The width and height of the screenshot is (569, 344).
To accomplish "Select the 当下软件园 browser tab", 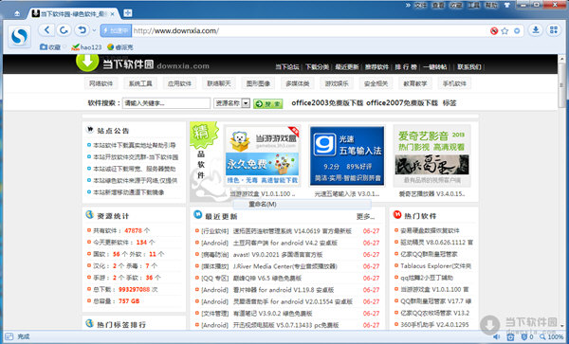I will coord(73,14).
